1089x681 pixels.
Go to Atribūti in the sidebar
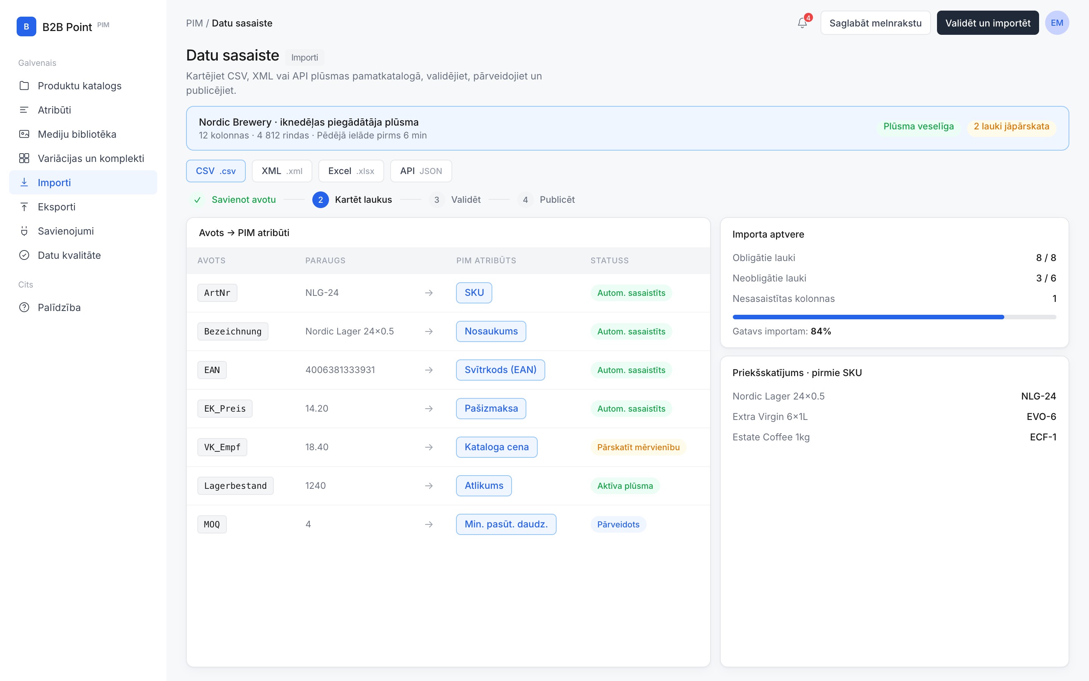coord(83,110)
